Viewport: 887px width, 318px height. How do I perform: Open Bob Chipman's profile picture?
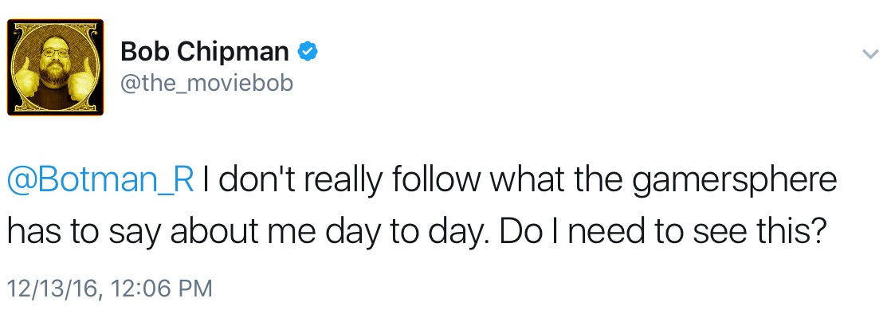56,67
